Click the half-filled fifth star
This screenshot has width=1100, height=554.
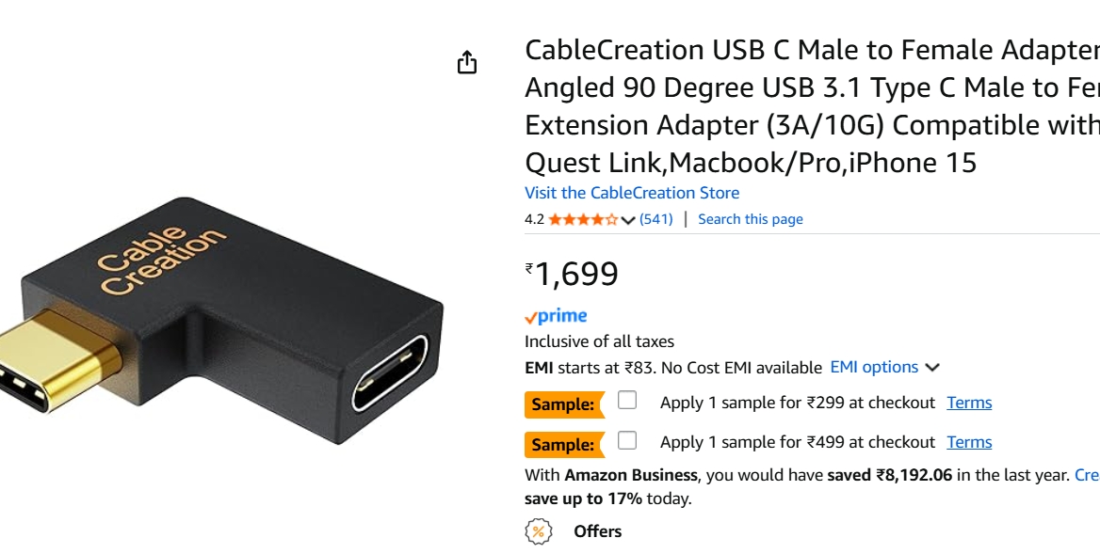point(610,218)
